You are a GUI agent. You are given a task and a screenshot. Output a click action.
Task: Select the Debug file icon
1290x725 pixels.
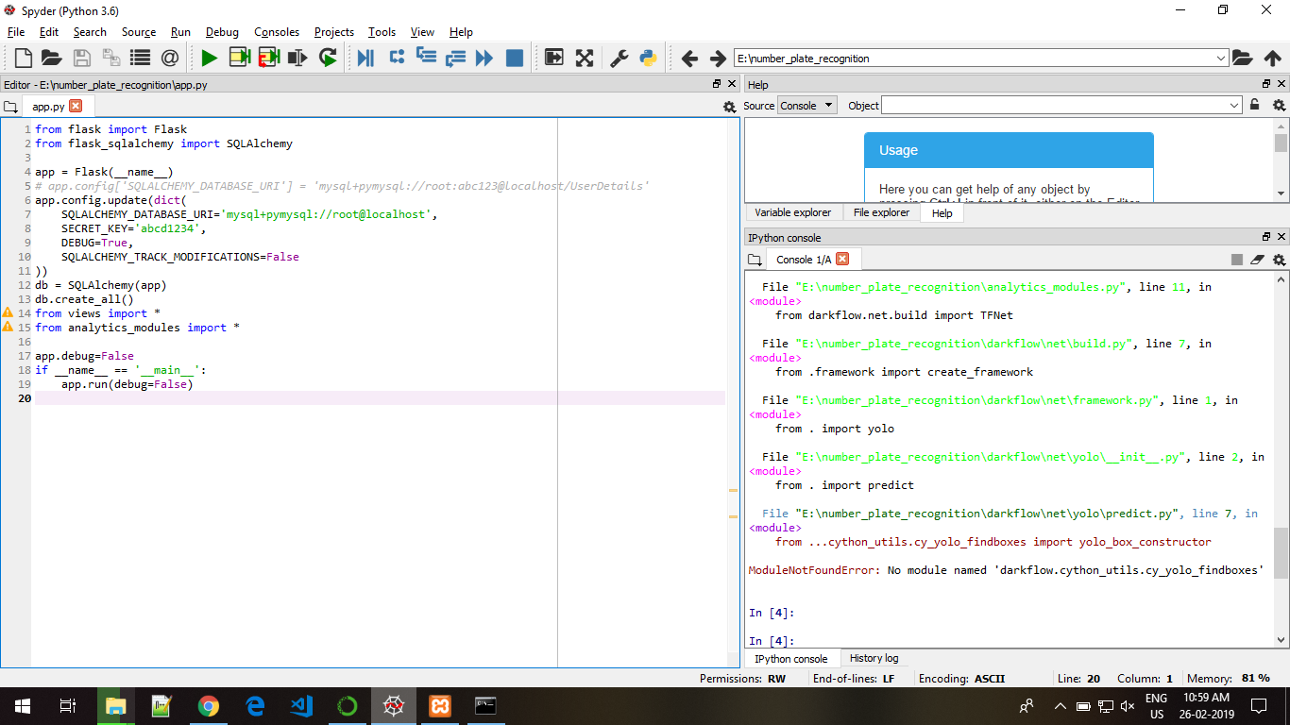[x=365, y=58]
